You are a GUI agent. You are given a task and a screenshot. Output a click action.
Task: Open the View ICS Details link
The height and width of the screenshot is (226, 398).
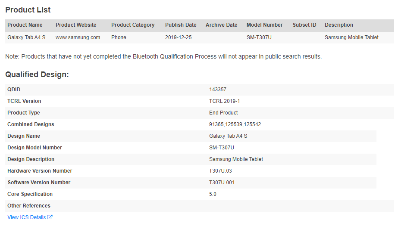pyautogui.click(x=30, y=217)
